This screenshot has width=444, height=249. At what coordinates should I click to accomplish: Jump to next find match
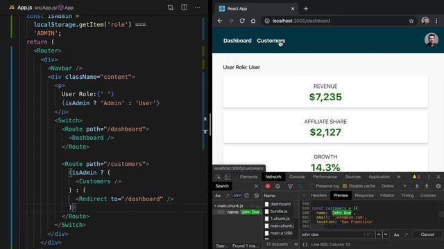(386, 234)
